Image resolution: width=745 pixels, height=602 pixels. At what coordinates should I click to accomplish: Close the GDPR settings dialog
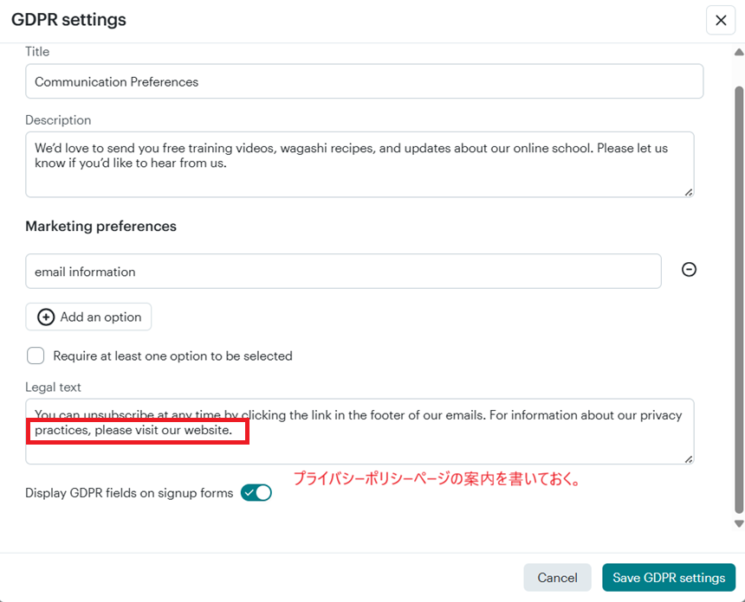[x=720, y=20]
